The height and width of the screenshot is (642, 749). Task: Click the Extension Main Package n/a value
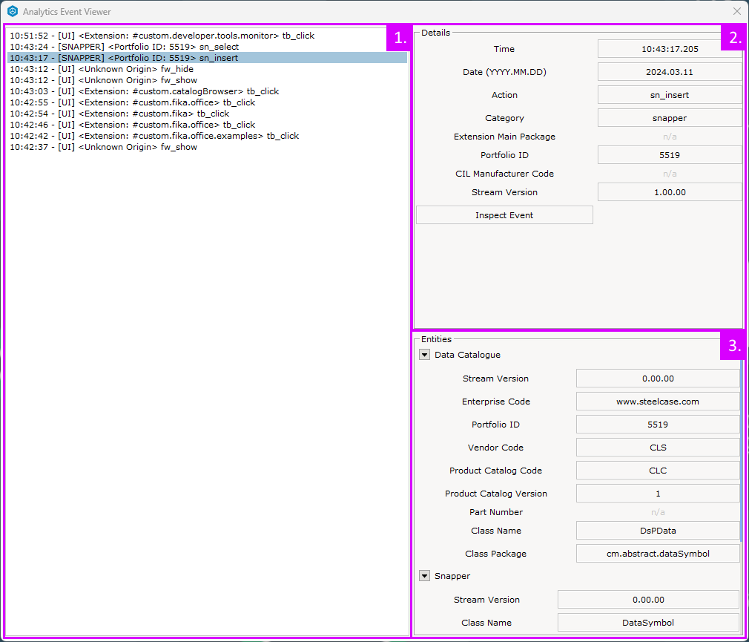tap(670, 137)
